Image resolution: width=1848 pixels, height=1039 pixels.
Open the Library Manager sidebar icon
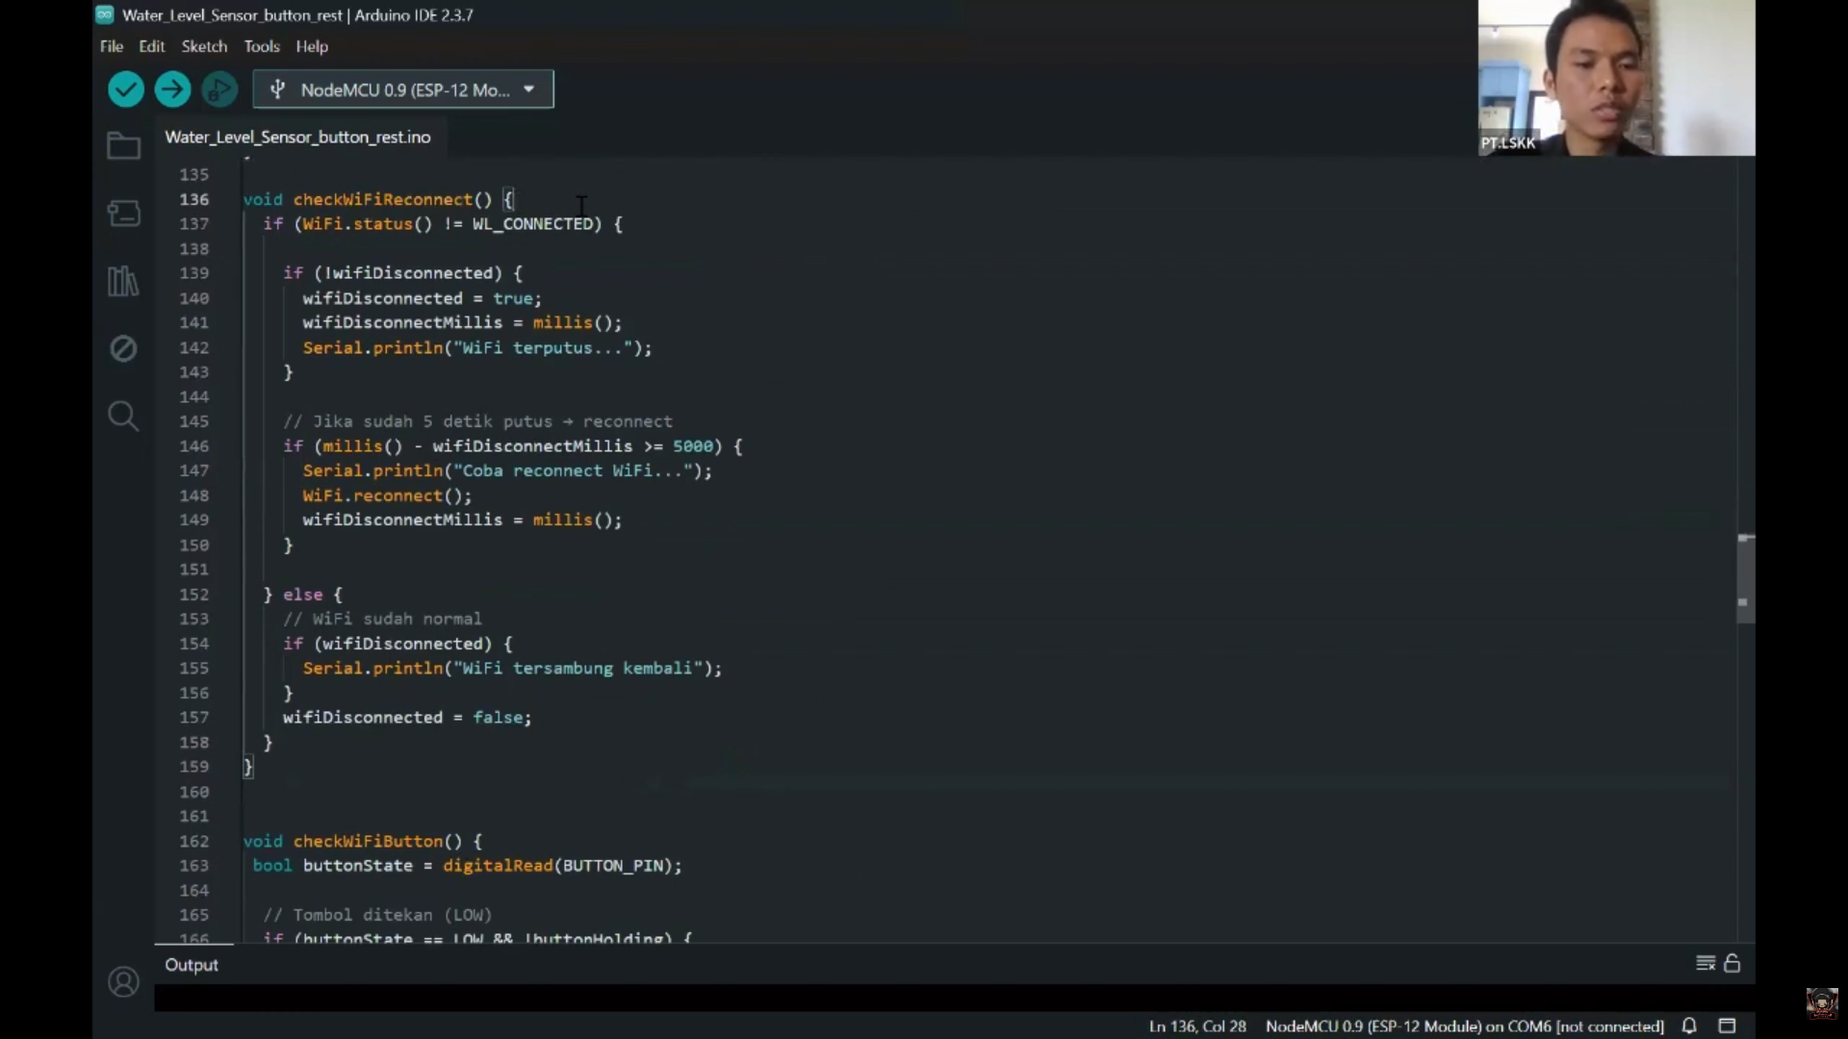123,281
